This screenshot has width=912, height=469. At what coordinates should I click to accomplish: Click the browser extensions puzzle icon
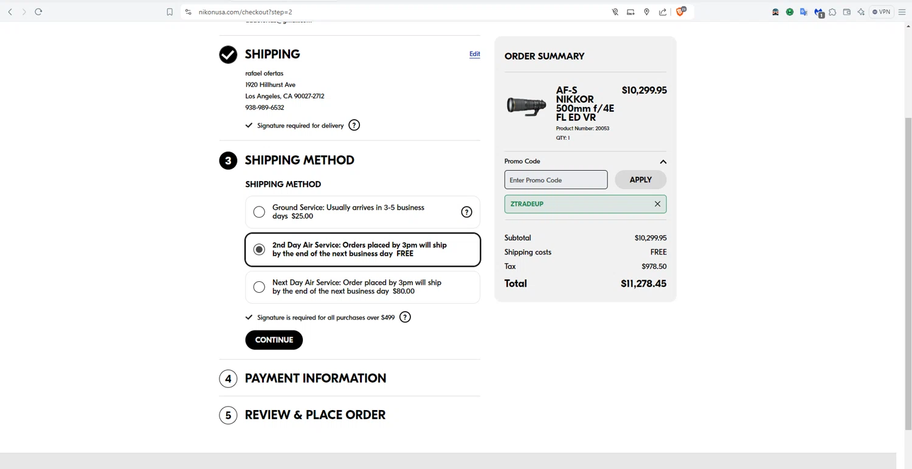832,12
